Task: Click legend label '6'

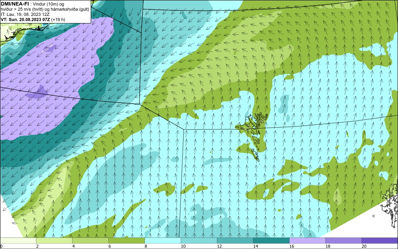Action: pos(110,246)
